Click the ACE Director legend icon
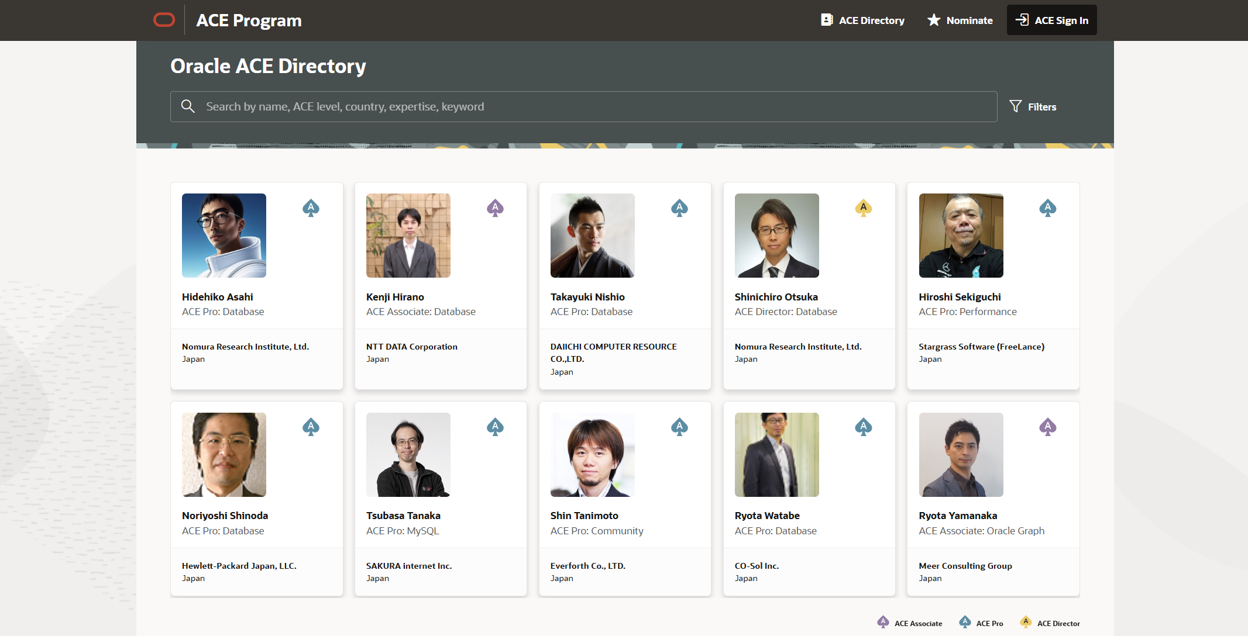1248x636 pixels. coord(1026,623)
